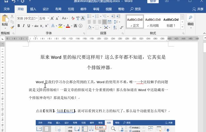Toggle Subscript formatting
This screenshot has width=206, height=132.
click(x=42, y=26)
